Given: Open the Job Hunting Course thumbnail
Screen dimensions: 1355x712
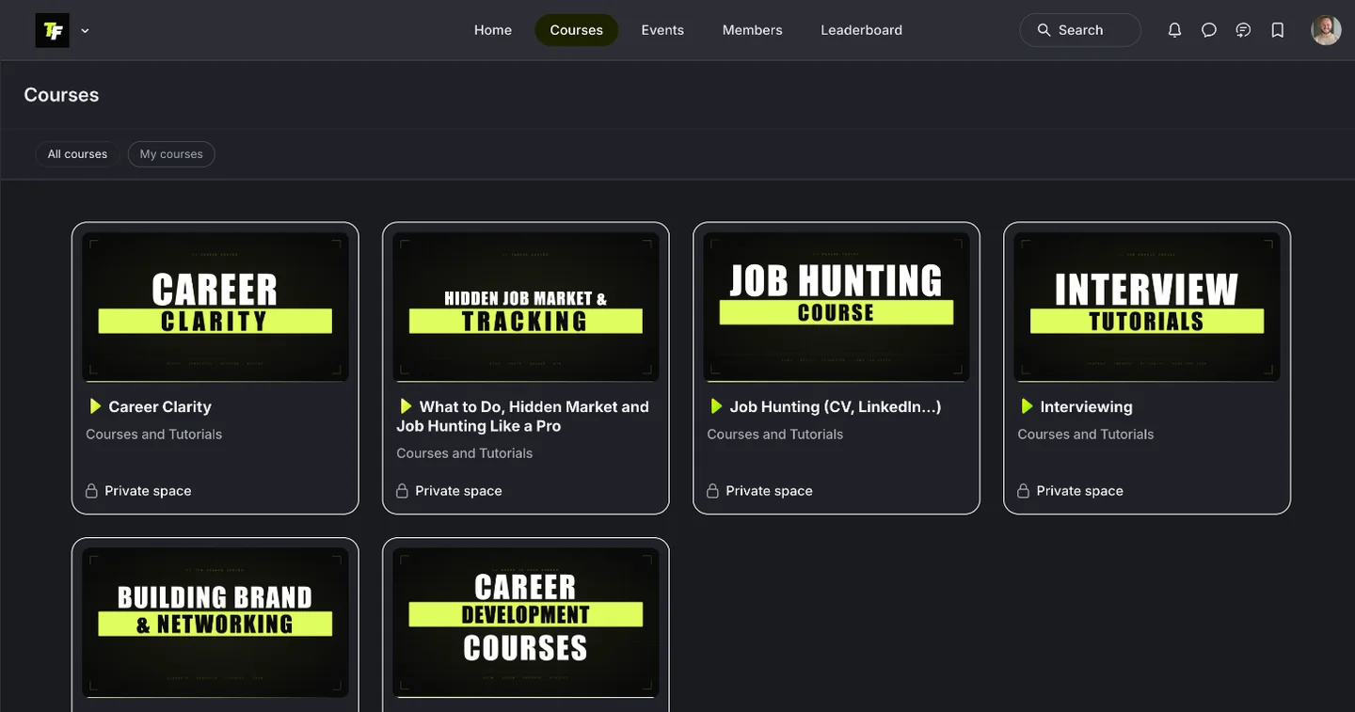Looking at the screenshot, I should 837,307.
